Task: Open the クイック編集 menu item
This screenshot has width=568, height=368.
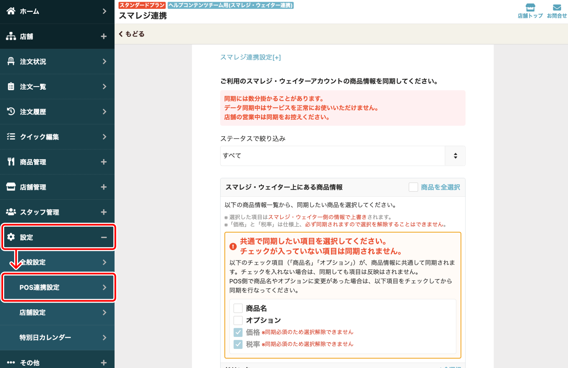Action: pos(57,137)
